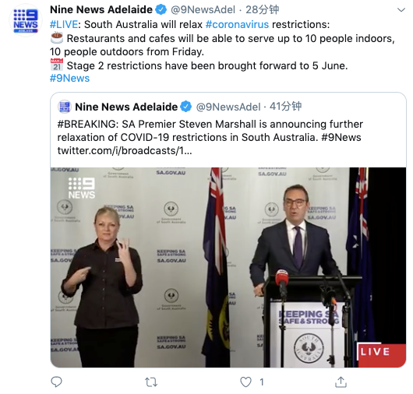Click the blue verified badge beside top name

[161, 10]
